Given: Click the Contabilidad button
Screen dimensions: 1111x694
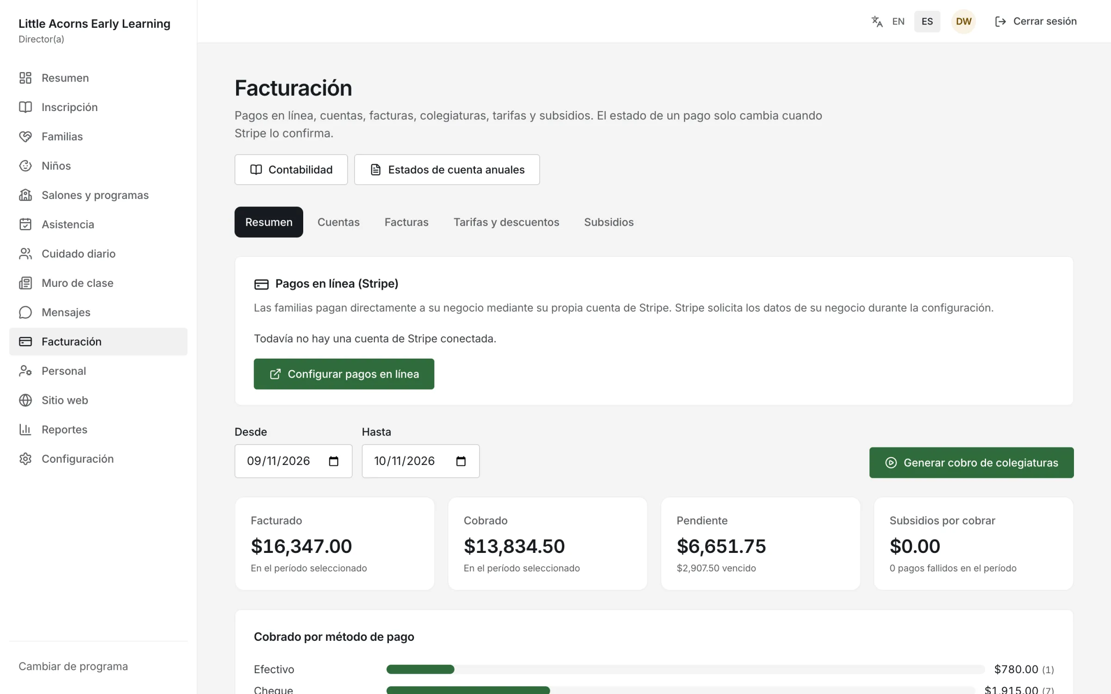Looking at the screenshot, I should (291, 170).
